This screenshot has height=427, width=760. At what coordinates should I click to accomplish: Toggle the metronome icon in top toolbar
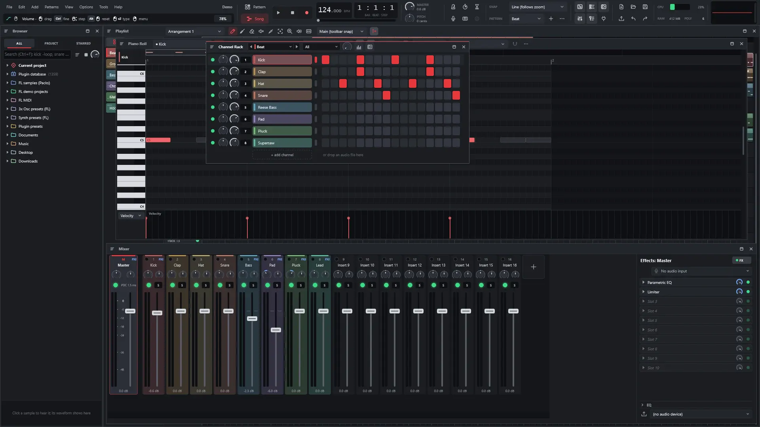453,7
